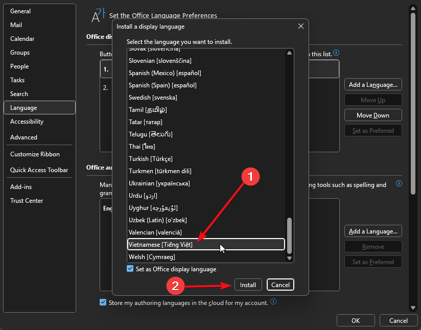The height and width of the screenshot is (330, 421).
Task: Click the language list scroll down arrow
Action: pos(289,258)
